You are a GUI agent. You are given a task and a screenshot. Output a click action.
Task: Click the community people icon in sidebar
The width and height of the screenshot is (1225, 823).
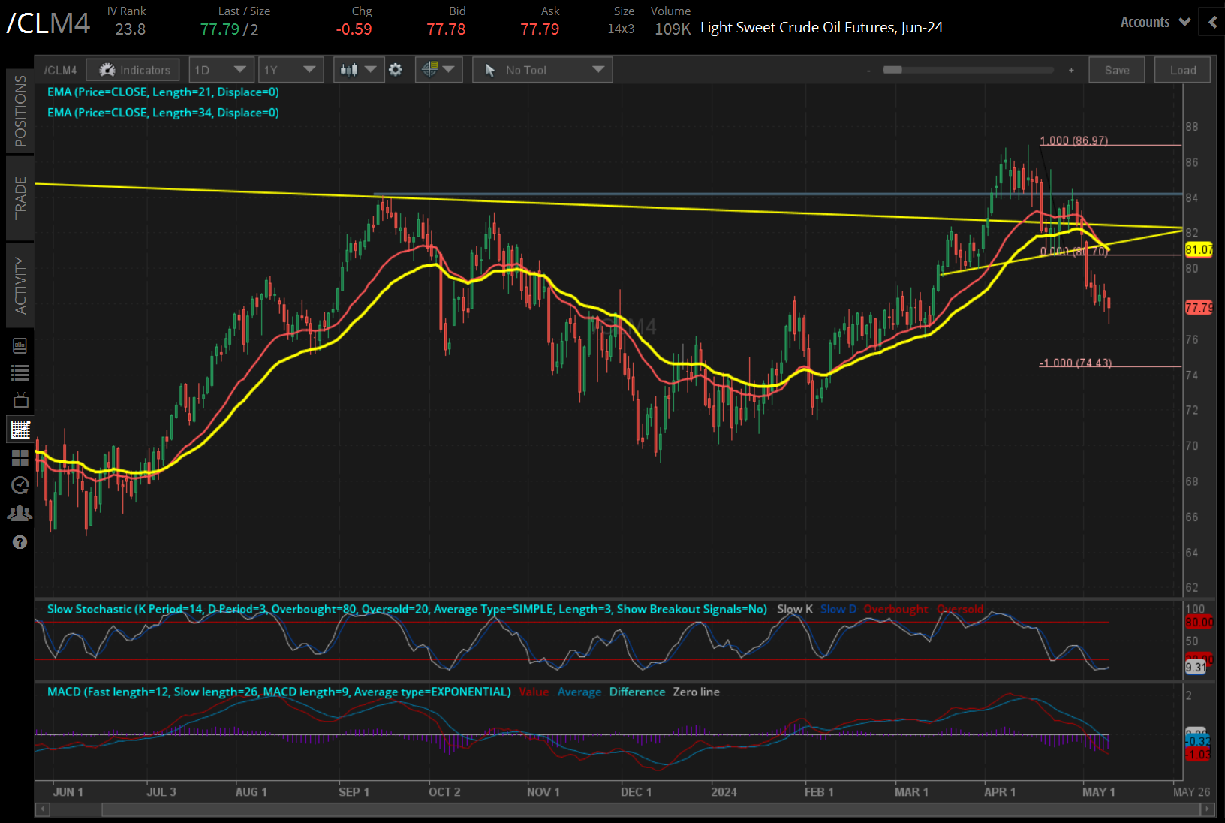[x=20, y=512]
